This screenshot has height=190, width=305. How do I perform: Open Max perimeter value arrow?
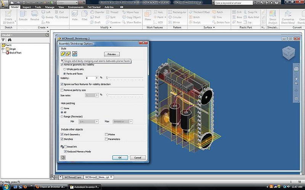click(x=131, y=122)
